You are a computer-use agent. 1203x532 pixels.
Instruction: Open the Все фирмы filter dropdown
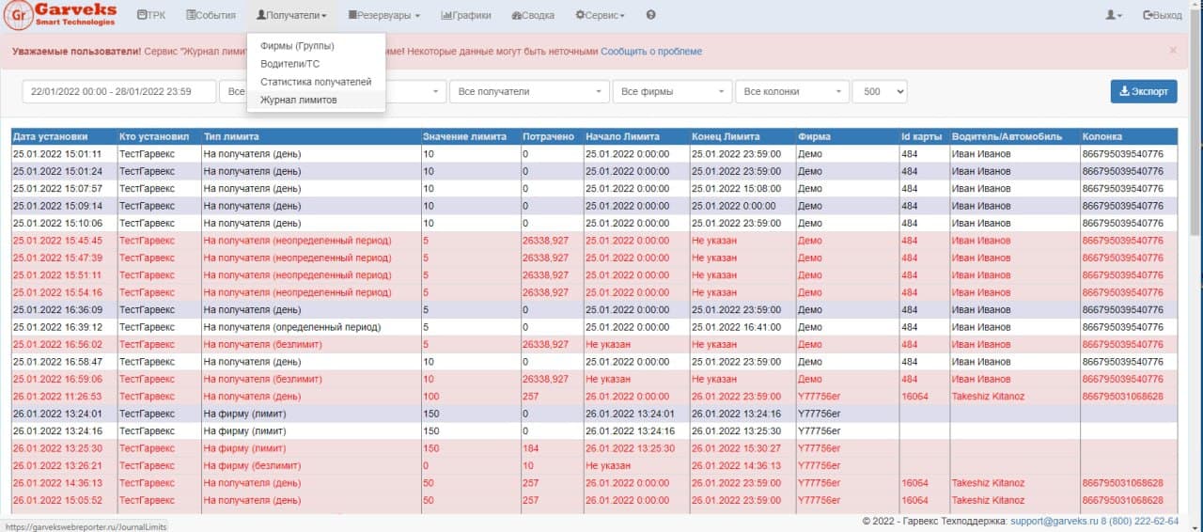coord(671,91)
